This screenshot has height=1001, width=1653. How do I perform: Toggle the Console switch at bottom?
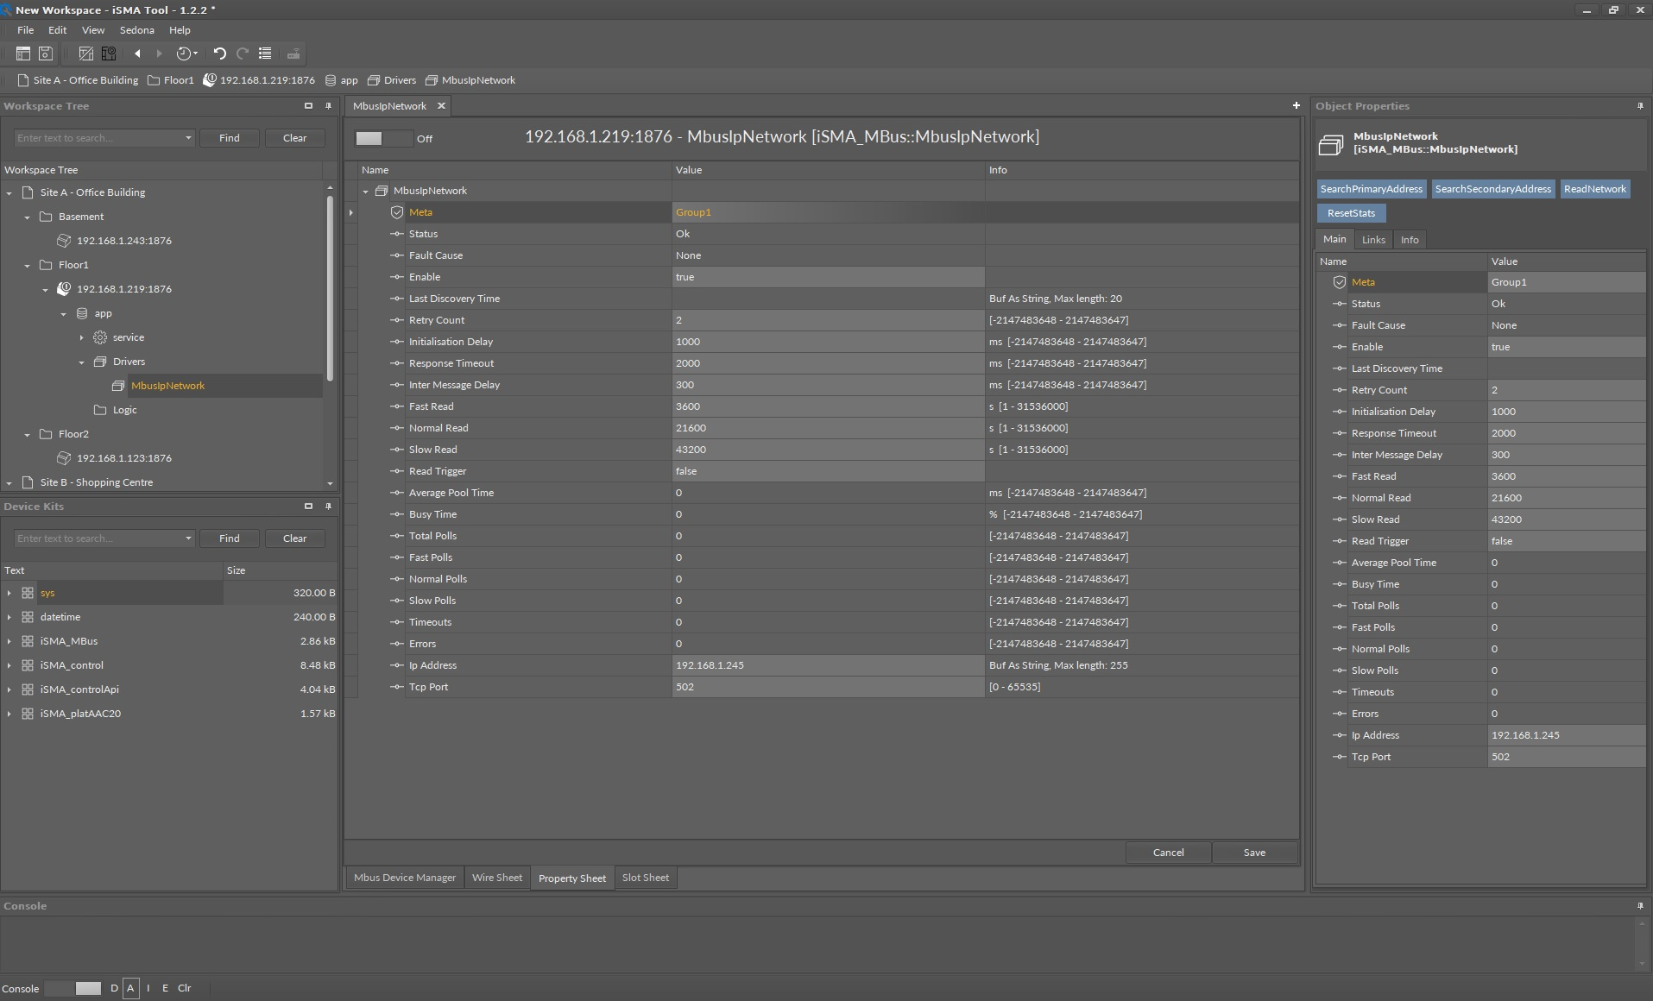click(x=73, y=988)
